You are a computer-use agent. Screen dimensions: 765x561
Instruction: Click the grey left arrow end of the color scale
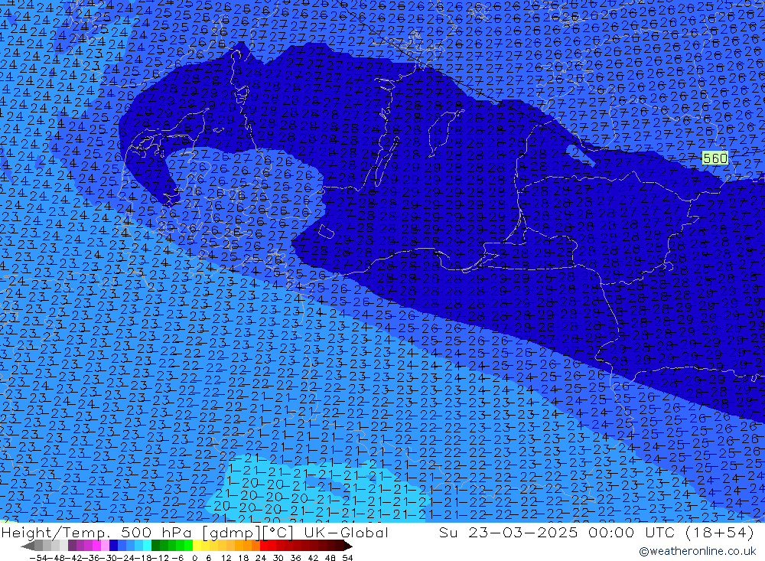(28, 546)
